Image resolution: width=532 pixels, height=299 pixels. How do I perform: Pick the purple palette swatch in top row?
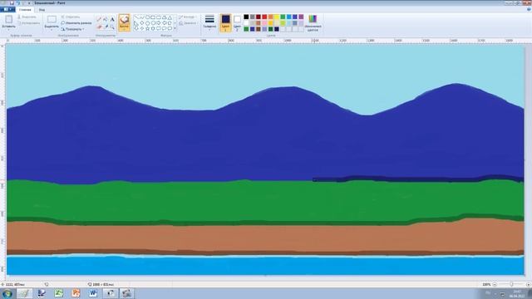(x=301, y=17)
